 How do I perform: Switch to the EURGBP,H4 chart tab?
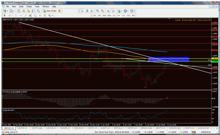tap(65, 128)
